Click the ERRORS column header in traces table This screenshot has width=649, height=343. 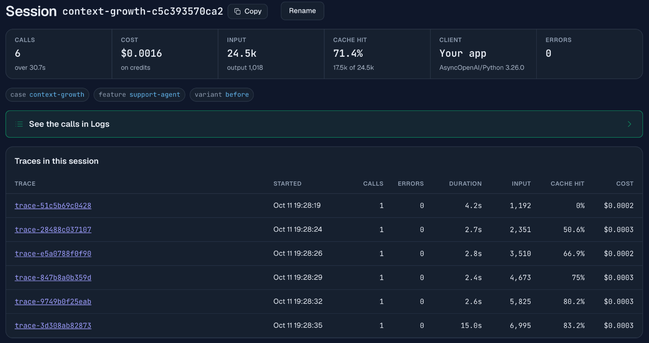(411, 184)
